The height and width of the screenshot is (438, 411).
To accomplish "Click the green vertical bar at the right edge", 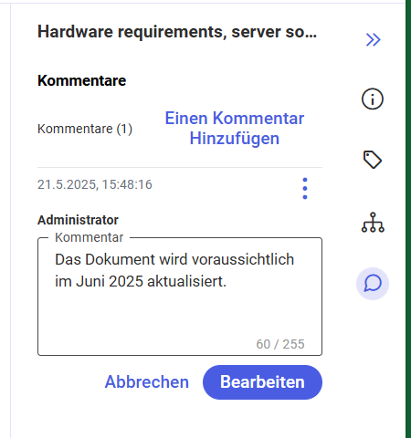I will point(408,219).
